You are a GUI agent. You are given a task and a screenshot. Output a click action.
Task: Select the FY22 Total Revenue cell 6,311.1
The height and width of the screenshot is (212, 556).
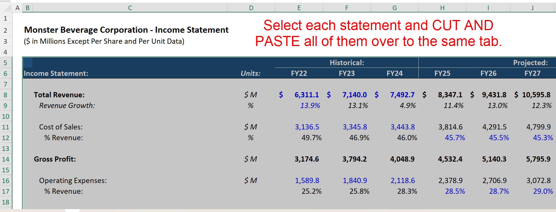tap(306, 95)
